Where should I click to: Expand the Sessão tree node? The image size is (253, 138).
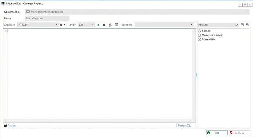click(199, 31)
